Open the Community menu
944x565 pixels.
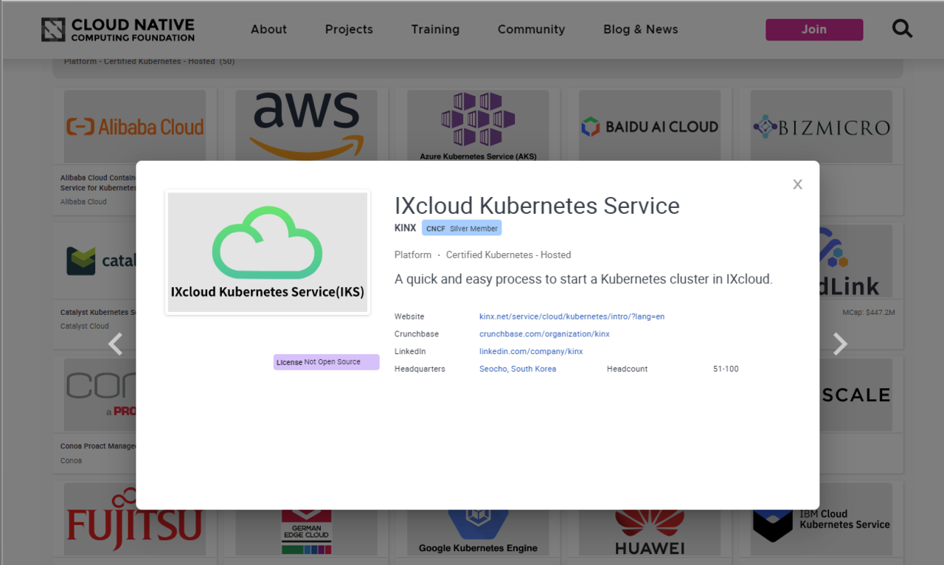531,30
